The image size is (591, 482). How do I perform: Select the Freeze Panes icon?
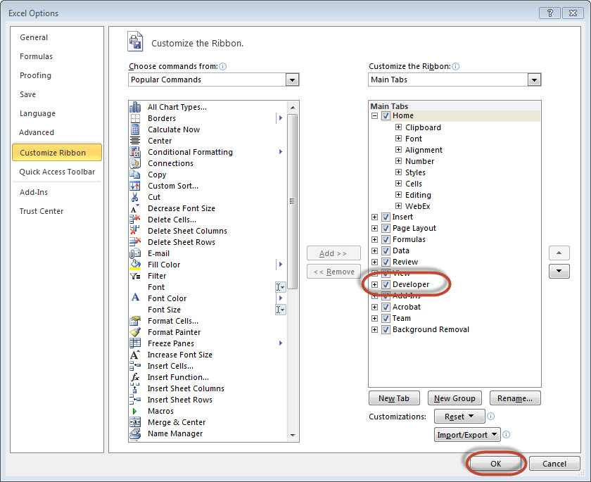click(x=135, y=343)
